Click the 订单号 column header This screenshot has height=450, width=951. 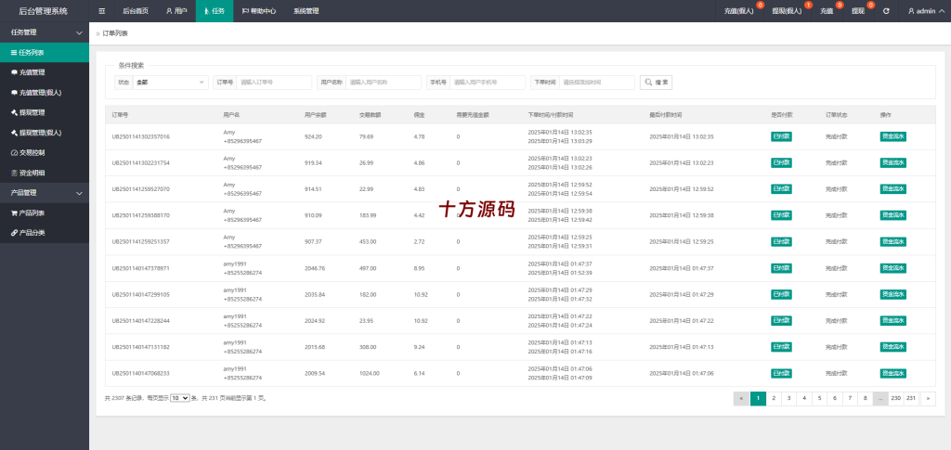pos(120,114)
